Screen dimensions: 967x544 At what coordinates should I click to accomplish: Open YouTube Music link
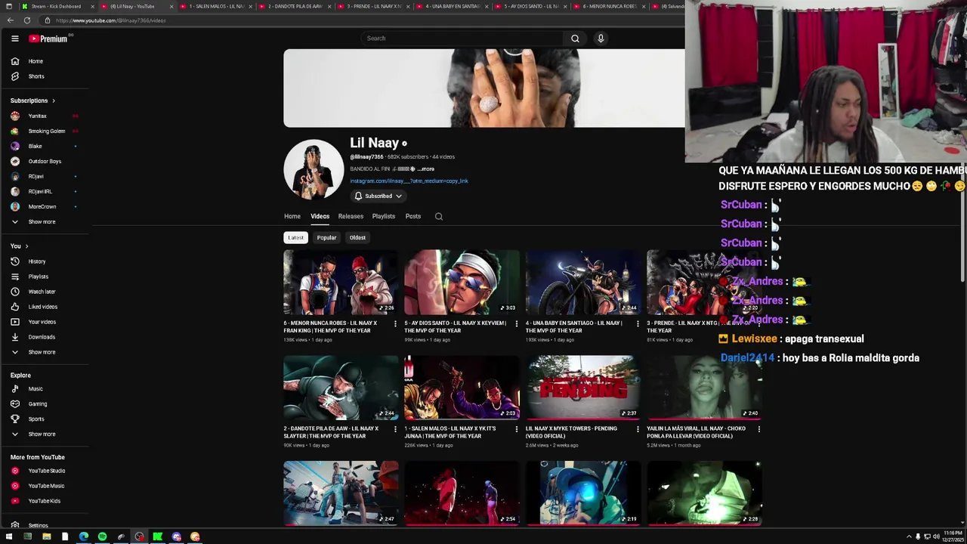click(x=45, y=486)
